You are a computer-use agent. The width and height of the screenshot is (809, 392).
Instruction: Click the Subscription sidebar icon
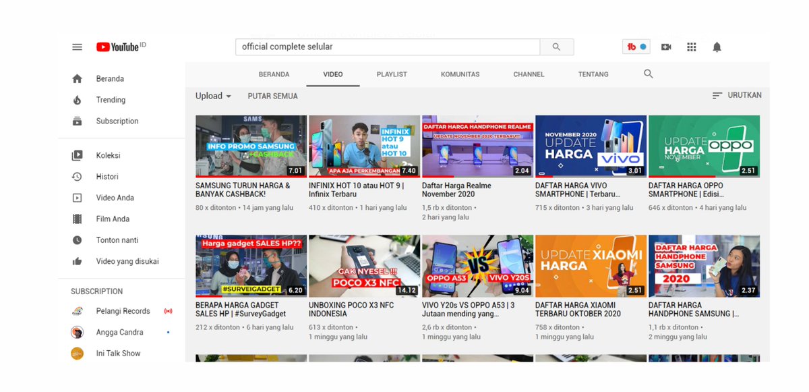[77, 121]
